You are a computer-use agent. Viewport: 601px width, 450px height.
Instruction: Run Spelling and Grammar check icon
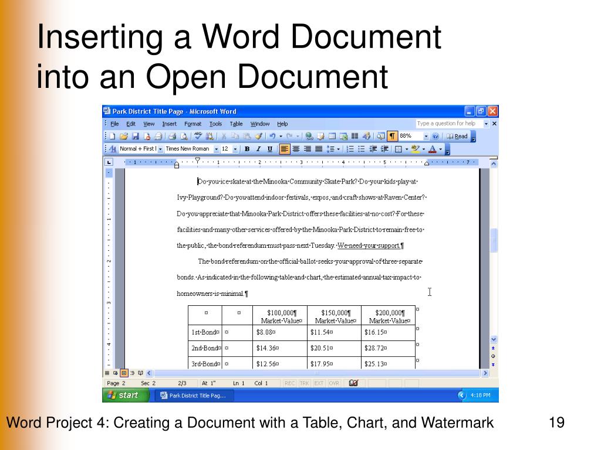[x=198, y=136]
